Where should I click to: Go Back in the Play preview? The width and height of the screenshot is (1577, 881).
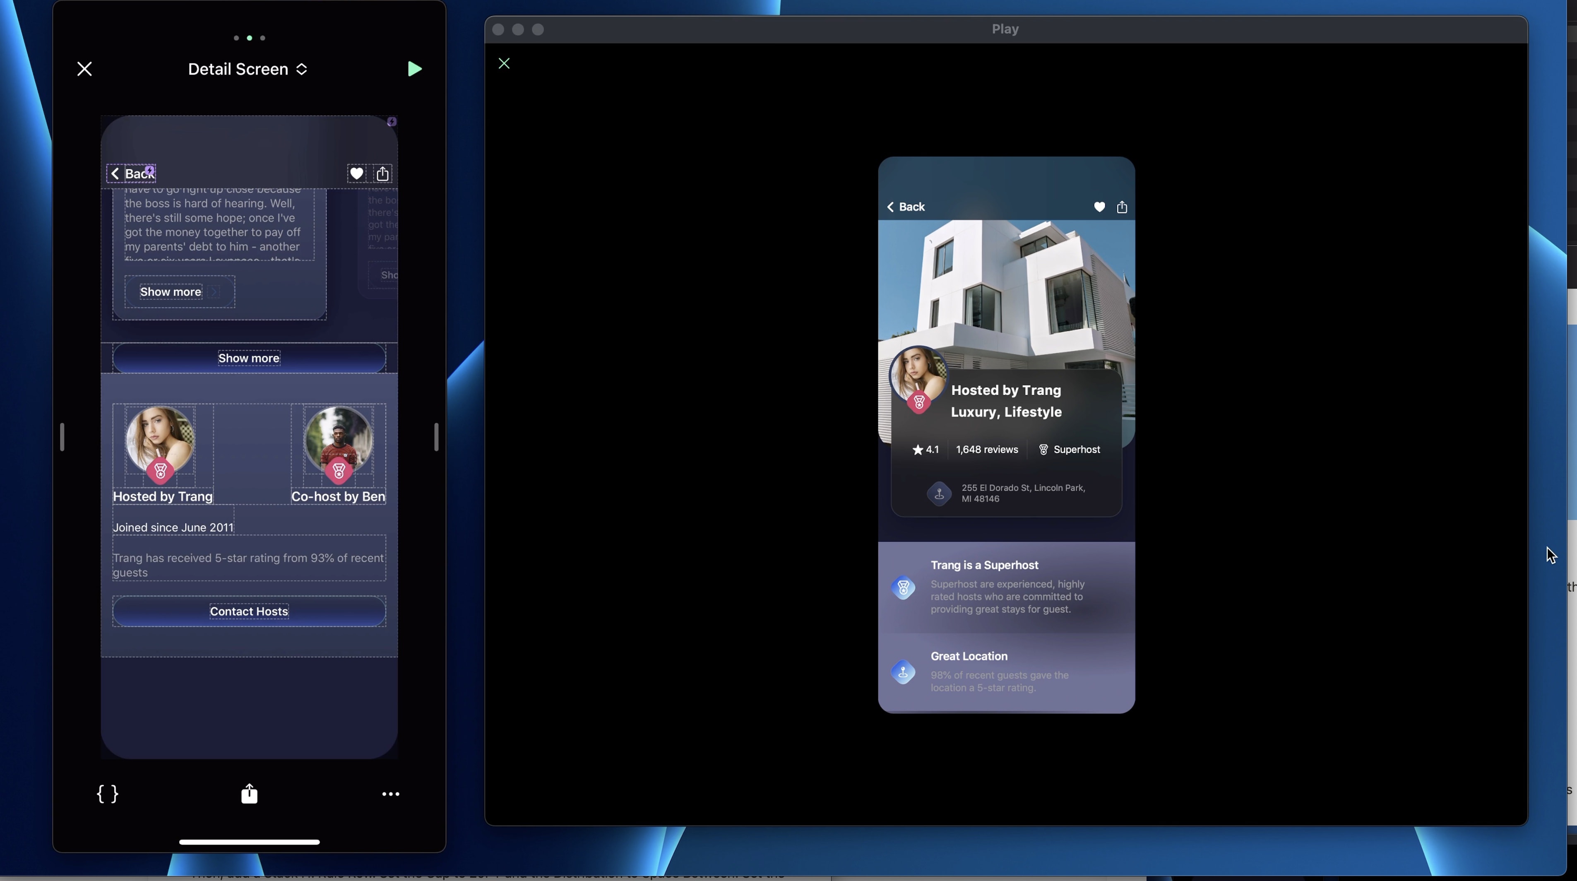pos(905,207)
